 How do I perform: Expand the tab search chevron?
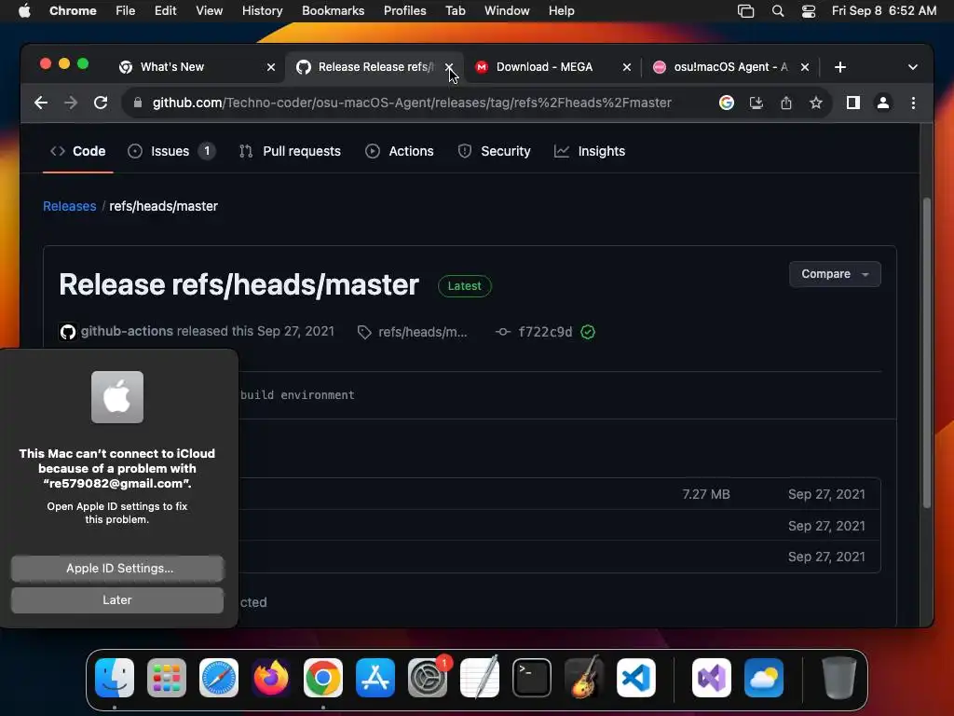[913, 67]
